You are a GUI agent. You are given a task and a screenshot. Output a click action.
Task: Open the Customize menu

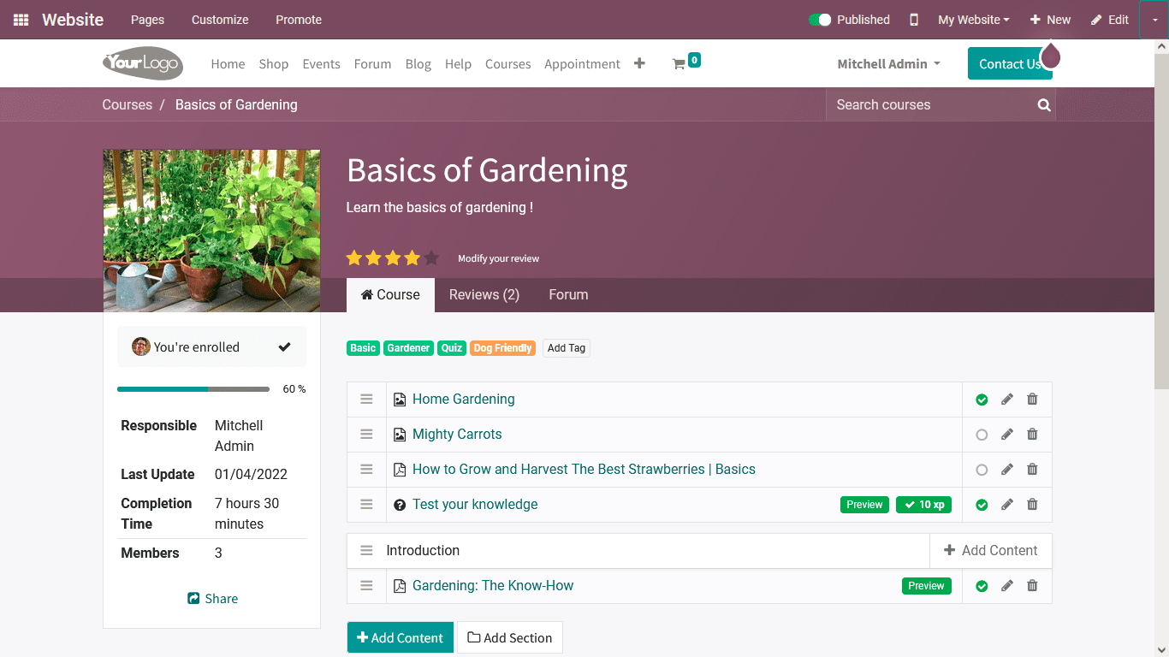[219, 19]
